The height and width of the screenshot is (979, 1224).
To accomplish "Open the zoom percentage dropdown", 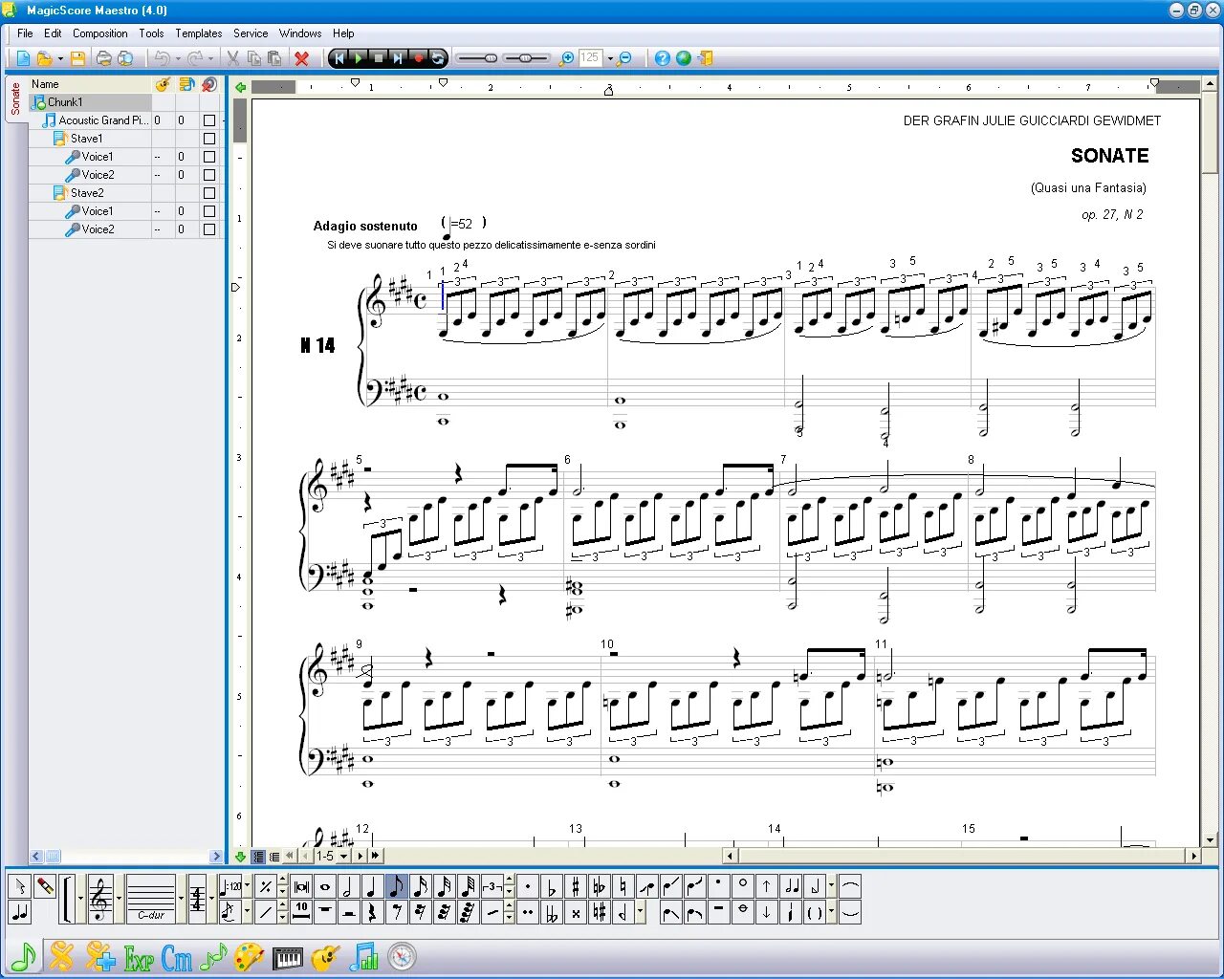I will pyautogui.click(x=610, y=58).
